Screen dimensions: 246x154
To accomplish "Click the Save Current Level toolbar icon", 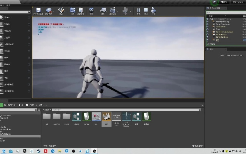I will point(38,11).
